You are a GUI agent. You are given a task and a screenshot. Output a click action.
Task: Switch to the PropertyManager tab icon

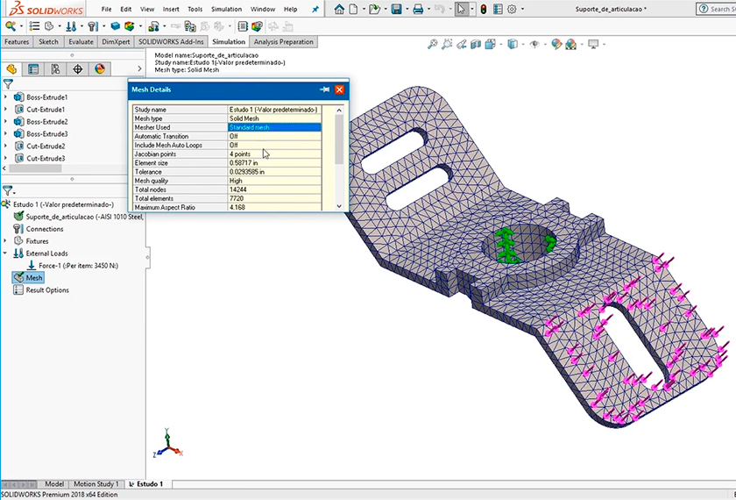pos(33,68)
